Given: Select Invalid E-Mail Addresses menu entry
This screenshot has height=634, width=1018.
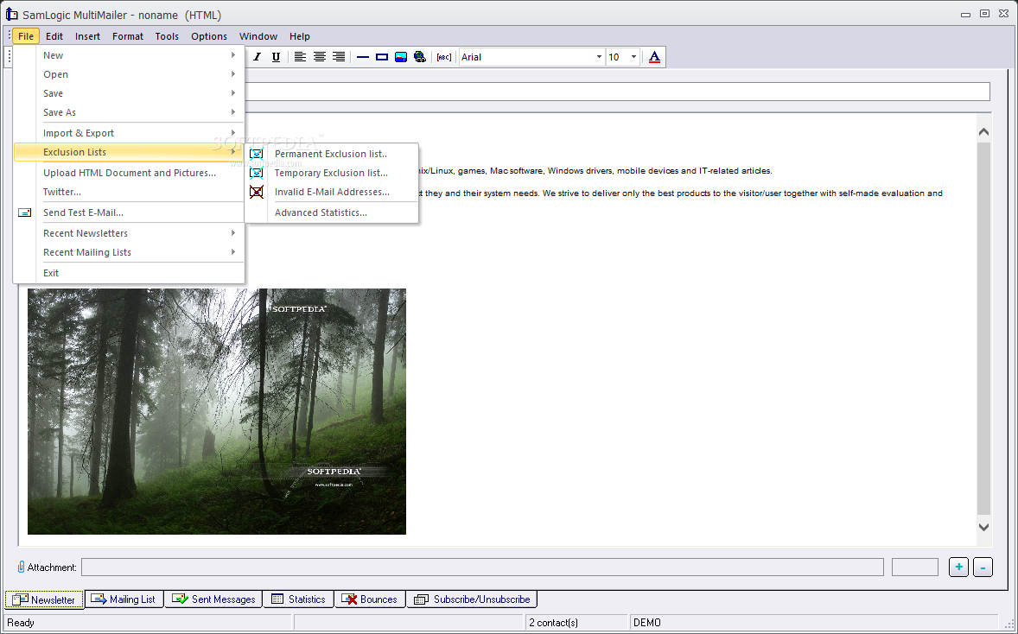Looking at the screenshot, I should [332, 192].
